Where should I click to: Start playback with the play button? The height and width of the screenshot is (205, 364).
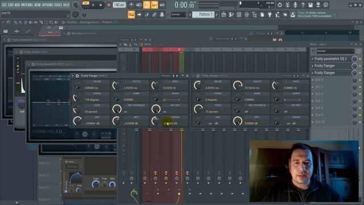93,5
